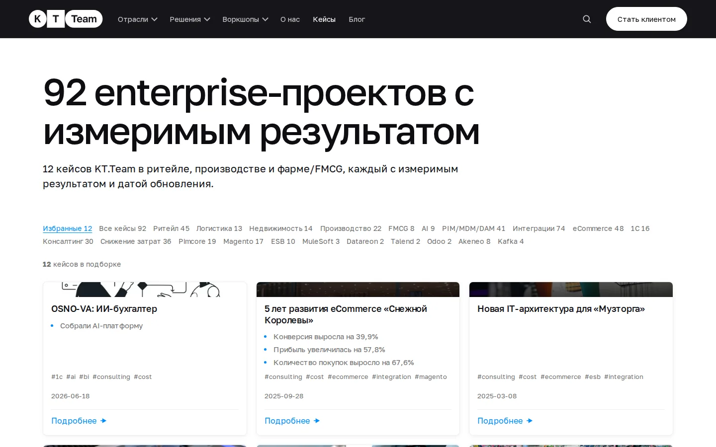Click the #bi tag on OSNO-VA card

pyautogui.click(x=84, y=377)
